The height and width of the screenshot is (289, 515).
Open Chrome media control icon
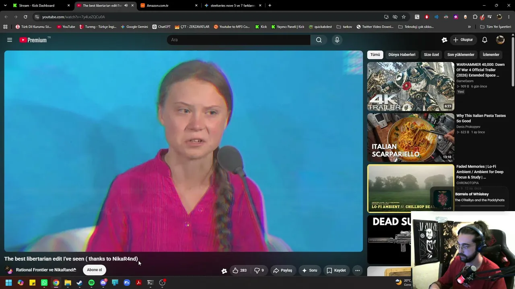click(x=490, y=17)
